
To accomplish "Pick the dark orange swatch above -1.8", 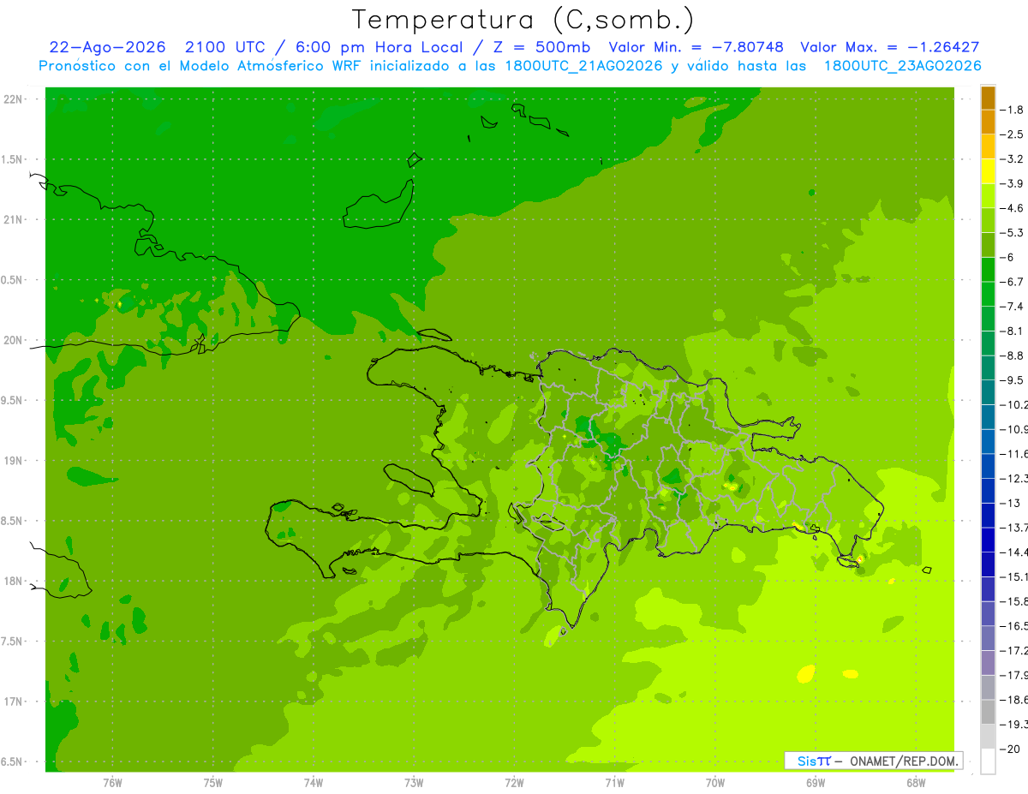I will (988, 98).
